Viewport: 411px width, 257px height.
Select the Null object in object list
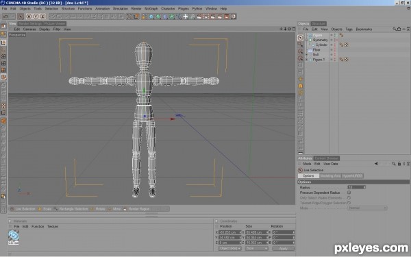(x=316, y=55)
